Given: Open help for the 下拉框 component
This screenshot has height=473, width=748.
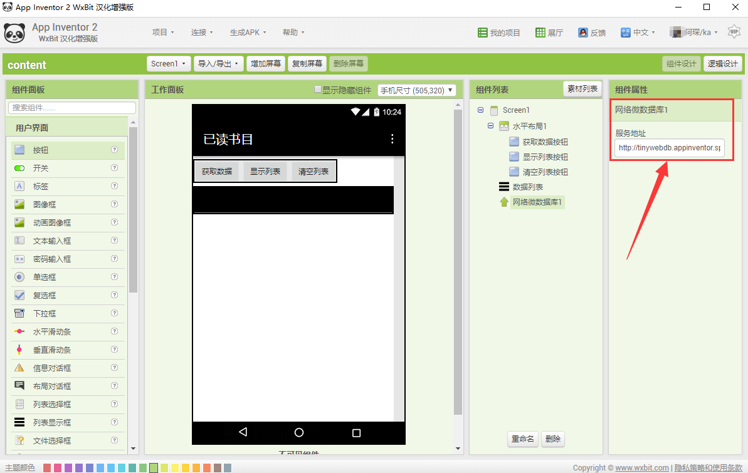Looking at the screenshot, I should 115,313.
